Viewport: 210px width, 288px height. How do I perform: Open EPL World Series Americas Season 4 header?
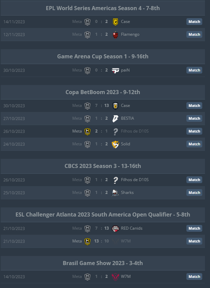pyautogui.click(x=103, y=8)
